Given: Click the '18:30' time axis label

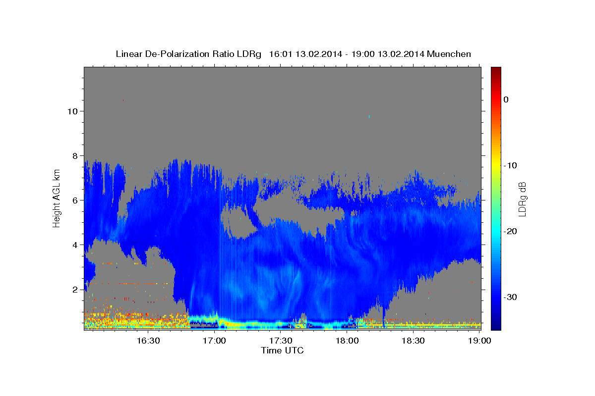Looking at the screenshot, I should [x=414, y=341].
